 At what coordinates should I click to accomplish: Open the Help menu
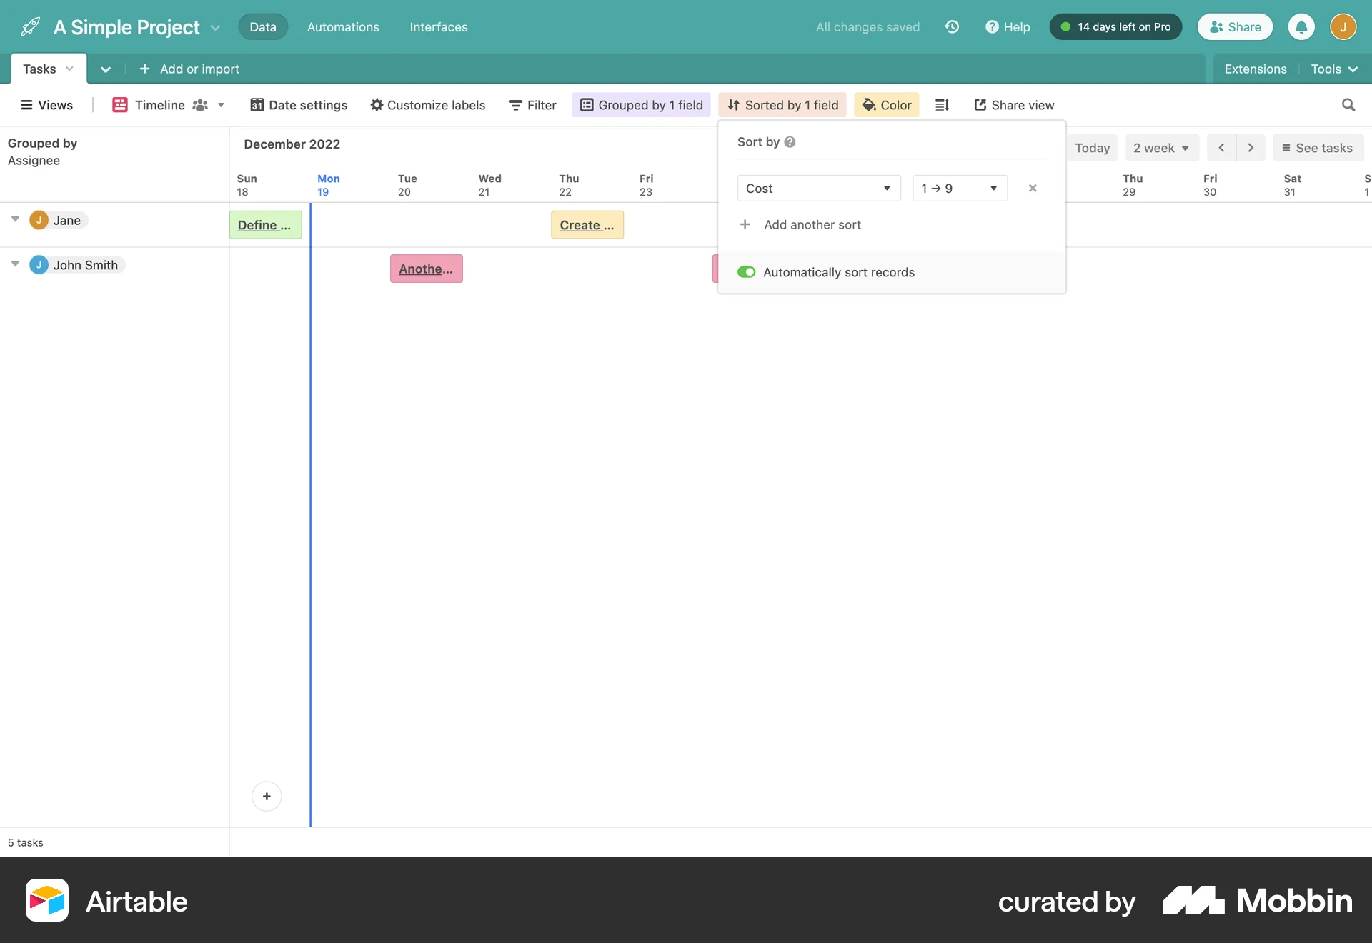point(1008,27)
